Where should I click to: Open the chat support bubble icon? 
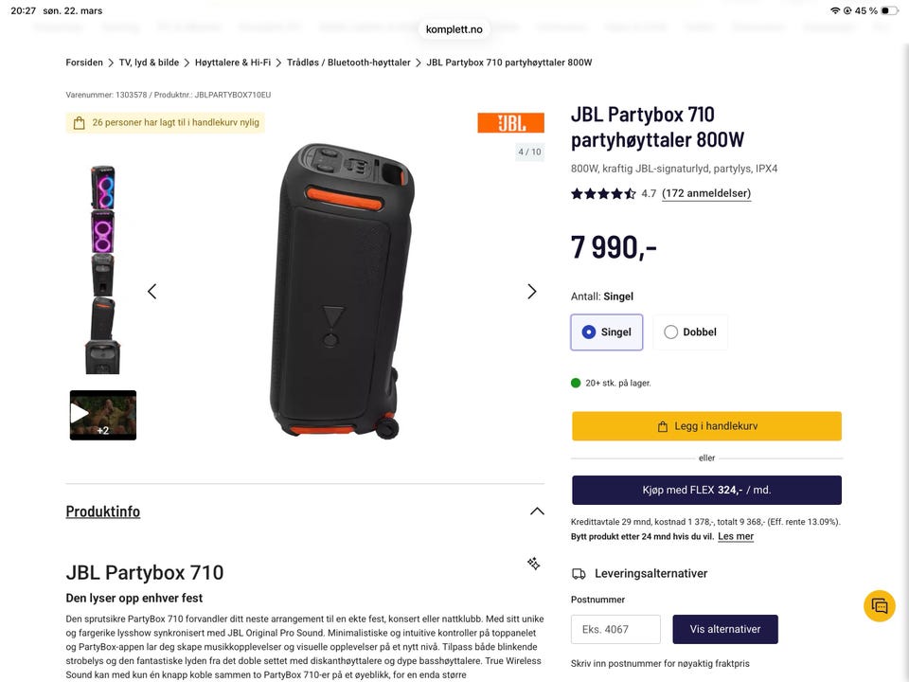880,606
